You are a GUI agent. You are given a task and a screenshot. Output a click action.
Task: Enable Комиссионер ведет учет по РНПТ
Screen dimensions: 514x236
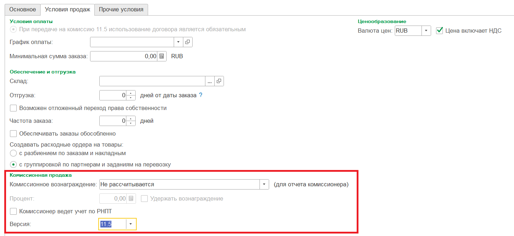tap(14, 212)
